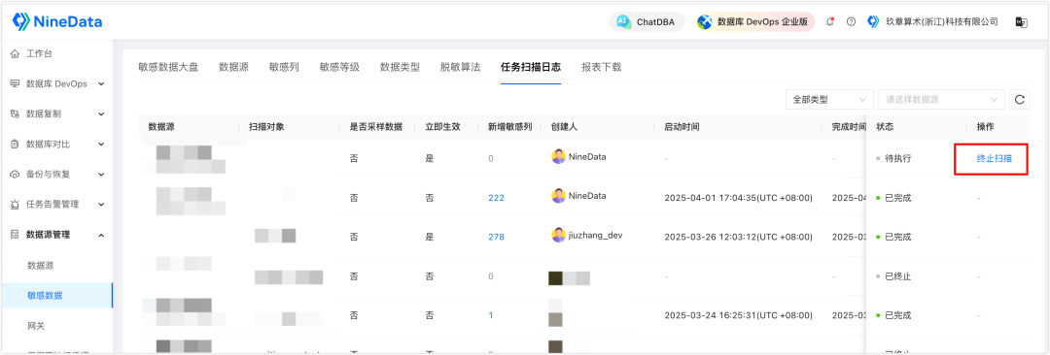Open the 全部类型 dropdown

click(x=829, y=100)
